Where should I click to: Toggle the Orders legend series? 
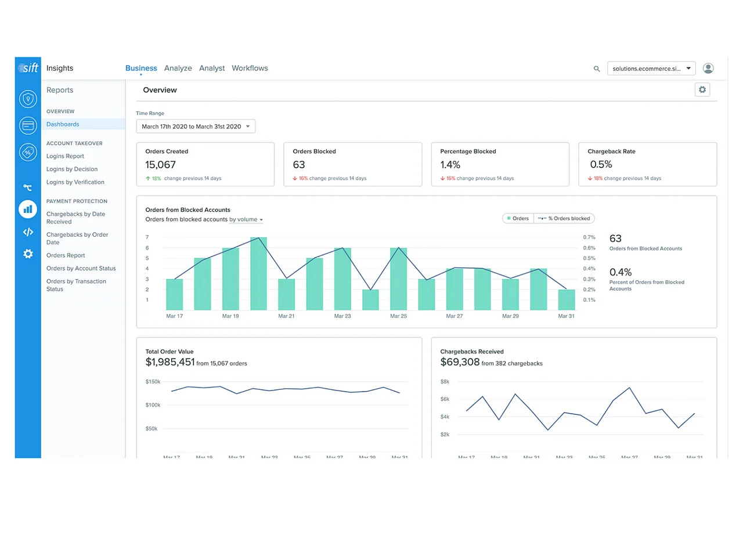(x=518, y=219)
